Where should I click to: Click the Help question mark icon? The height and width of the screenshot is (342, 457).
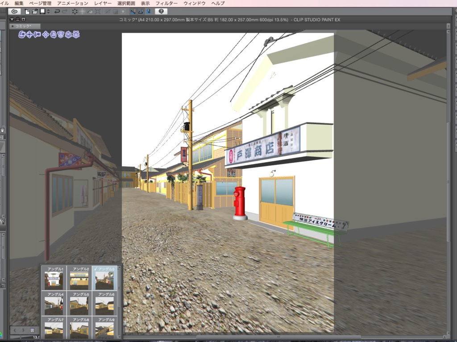pyautogui.click(x=160, y=11)
